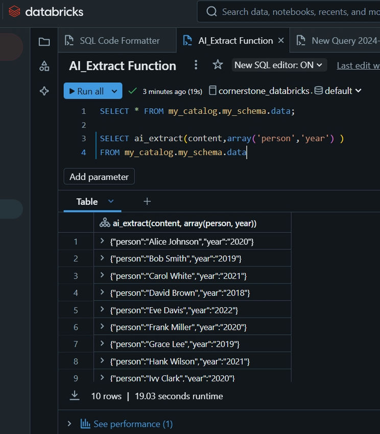This screenshot has width=380, height=434.
Task: Run all queries with Run all button
Action: tap(86, 91)
